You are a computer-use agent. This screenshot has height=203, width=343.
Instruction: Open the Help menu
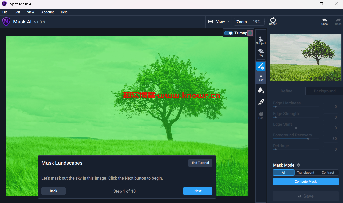64,12
